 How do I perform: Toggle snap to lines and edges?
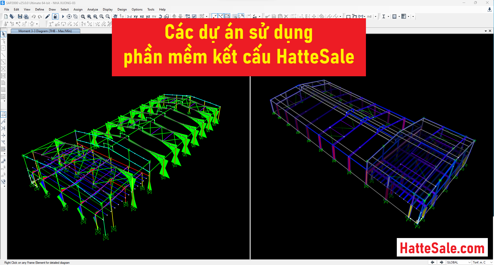pyautogui.click(x=3, y=142)
